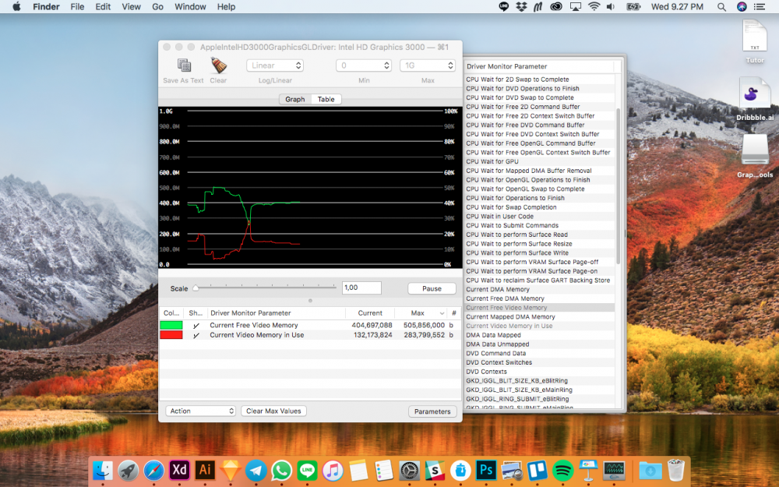Launch iTunes from the dock
The height and width of the screenshot is (487, 779).
pyautogui.click(x=333, y=470)
